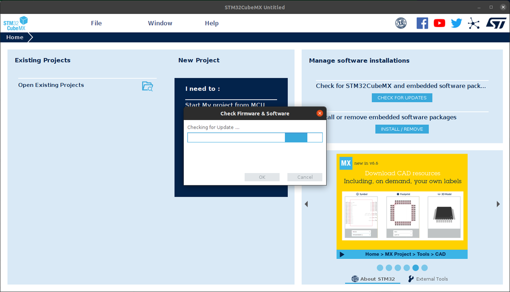Viewport: 510px width, 292px height.
Task: Select the second banner page dot
Action: point(388,267)
